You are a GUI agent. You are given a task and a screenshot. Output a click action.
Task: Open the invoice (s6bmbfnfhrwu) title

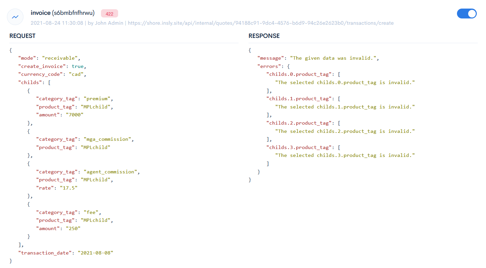click(62, 13)
